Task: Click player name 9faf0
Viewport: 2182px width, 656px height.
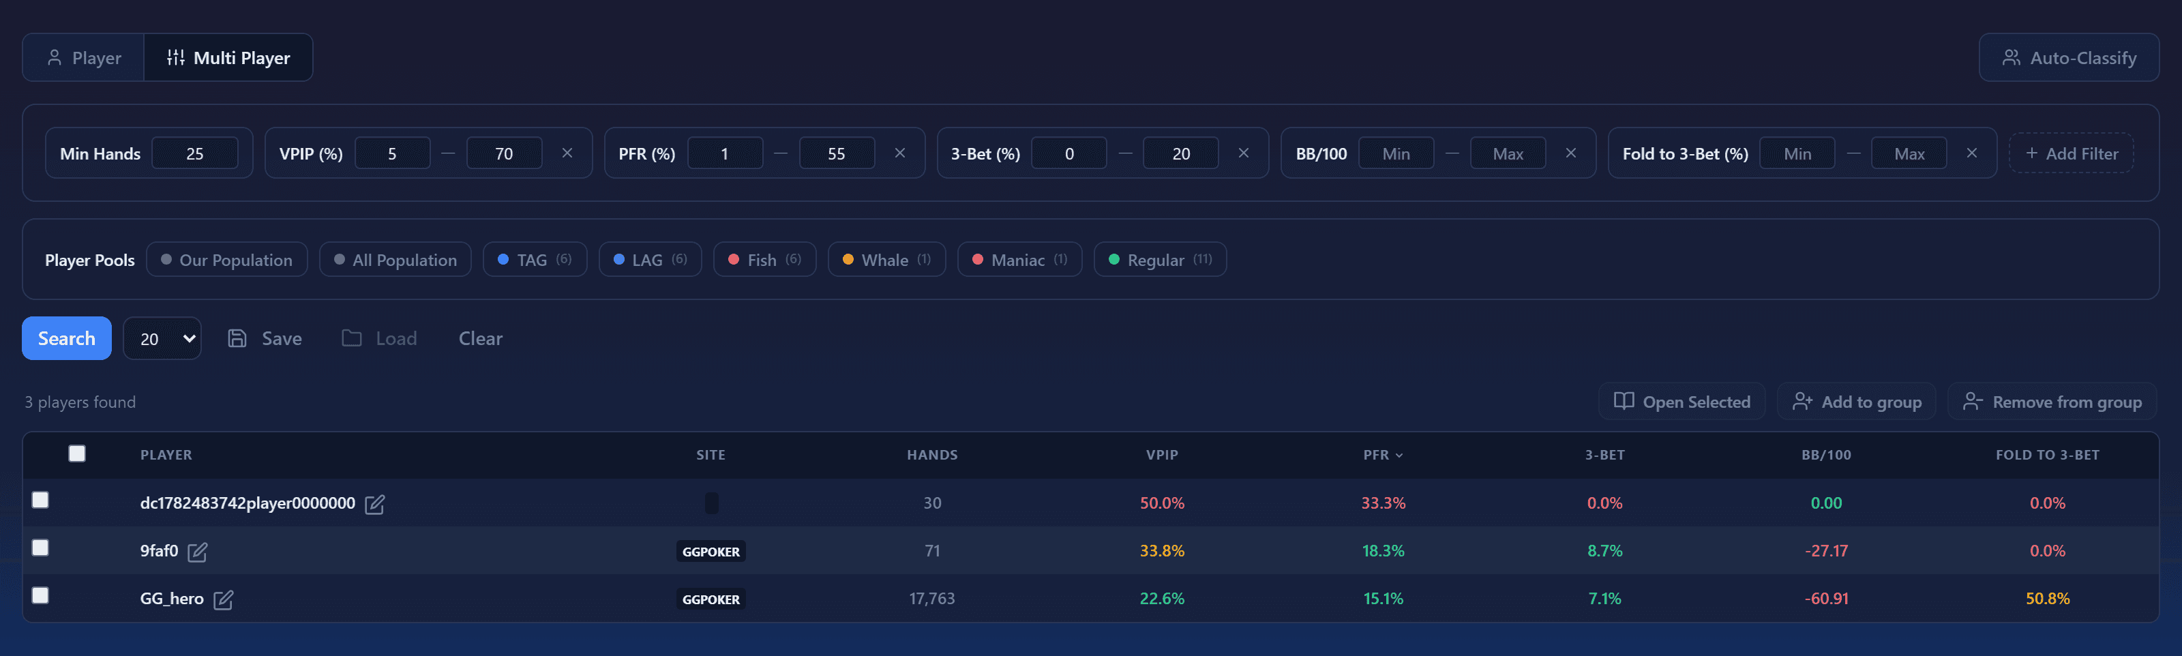Action: tap(158, 550)
